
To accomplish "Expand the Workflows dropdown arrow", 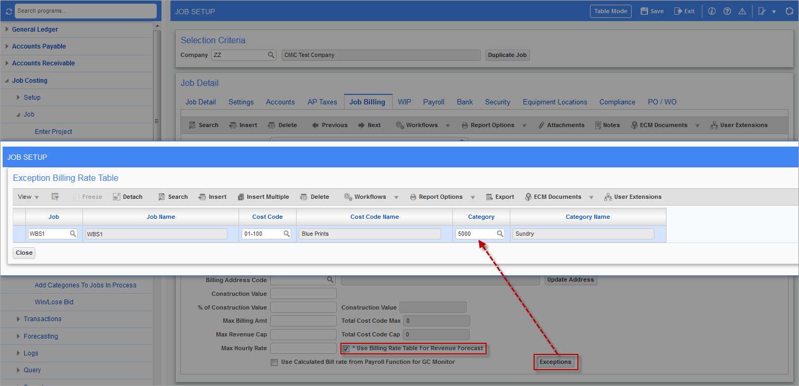I will pos(396,197).
